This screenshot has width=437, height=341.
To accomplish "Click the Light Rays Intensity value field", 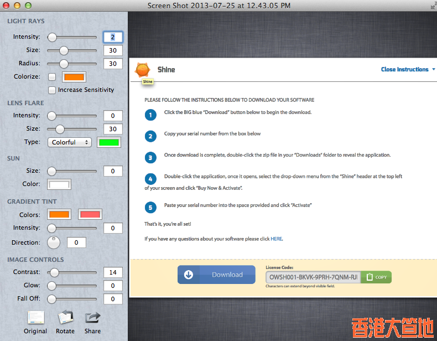I will [x=113, y=37].
